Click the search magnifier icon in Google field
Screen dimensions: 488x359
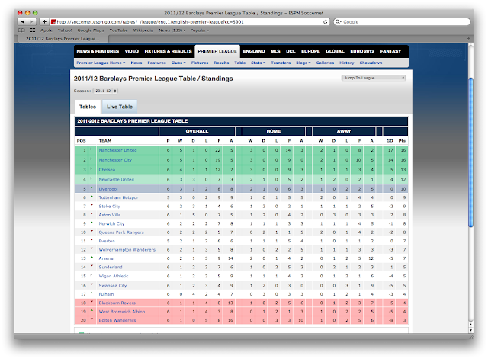[338, 22]
